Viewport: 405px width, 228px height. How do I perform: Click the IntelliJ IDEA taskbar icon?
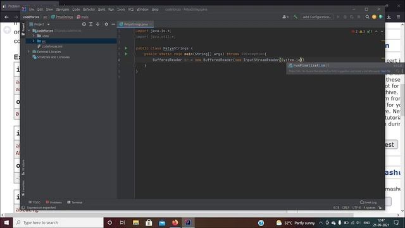click(x=188, y=222)
